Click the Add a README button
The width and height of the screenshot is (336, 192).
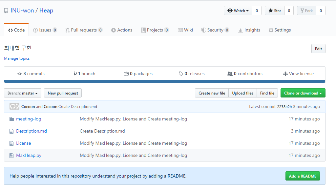(303, 176)
